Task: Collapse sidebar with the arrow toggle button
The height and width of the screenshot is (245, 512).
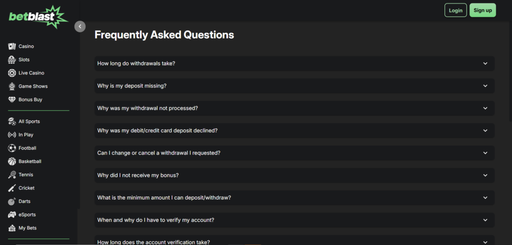Action: point(80,26)
